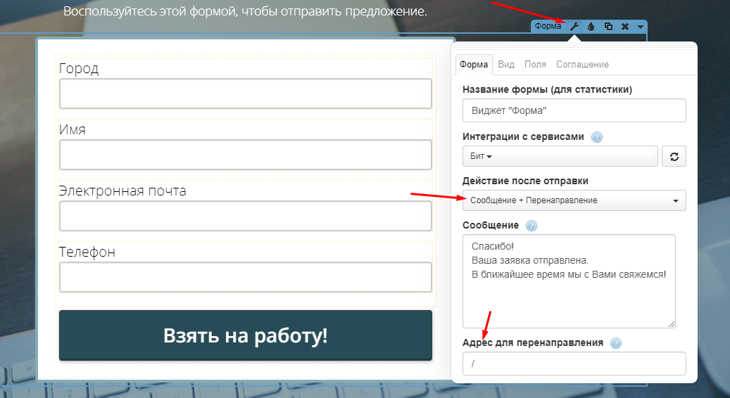Focus the Адрес для перенаправления input
730x398 pixels.
574,364
